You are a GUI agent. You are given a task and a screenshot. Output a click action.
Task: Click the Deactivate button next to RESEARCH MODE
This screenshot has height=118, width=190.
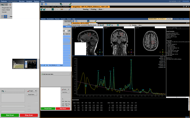point(169,19)
